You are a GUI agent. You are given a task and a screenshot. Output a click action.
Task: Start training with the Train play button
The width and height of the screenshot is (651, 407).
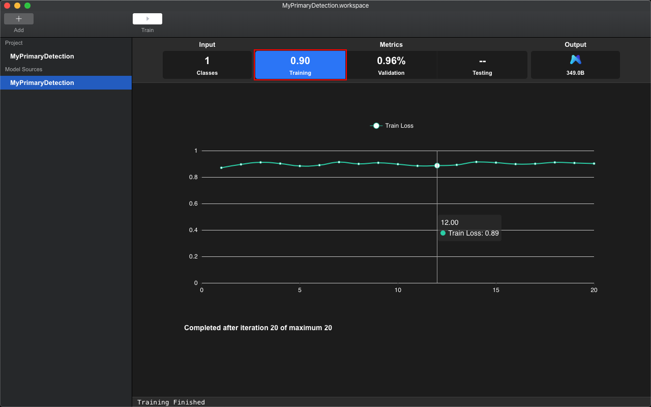pos(147,19)
